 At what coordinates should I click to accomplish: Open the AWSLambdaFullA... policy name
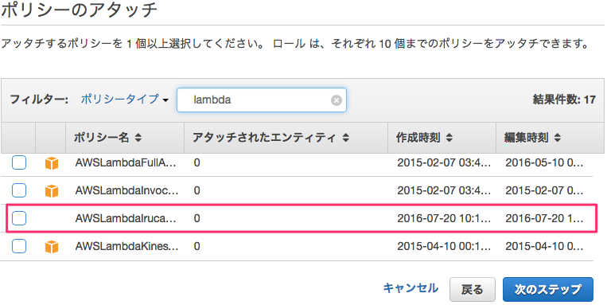tap(126, 162)
